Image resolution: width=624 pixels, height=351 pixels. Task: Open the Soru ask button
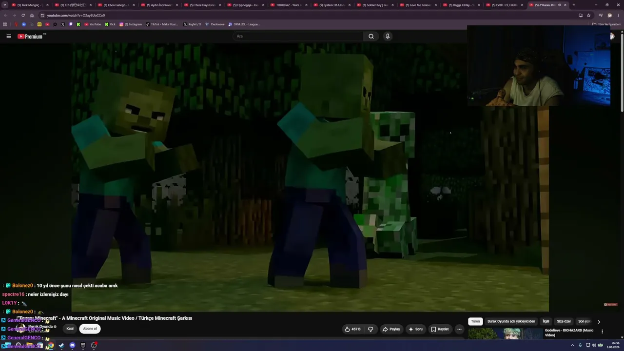(x=415, y=329)
